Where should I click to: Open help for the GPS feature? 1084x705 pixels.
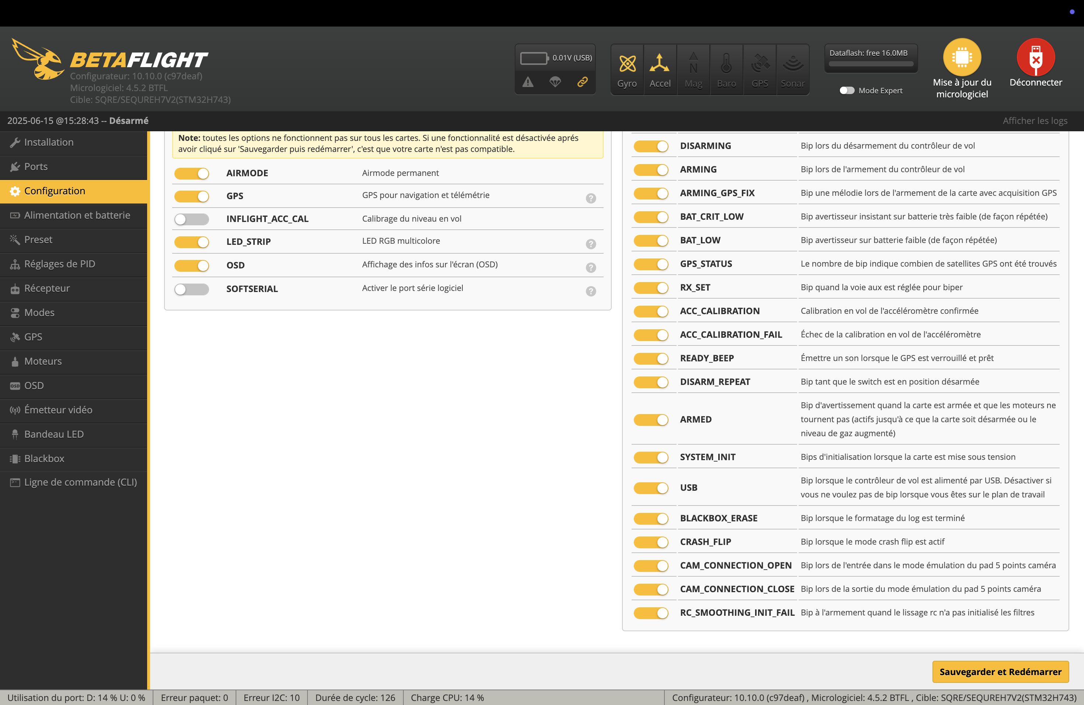coord(591,198)
